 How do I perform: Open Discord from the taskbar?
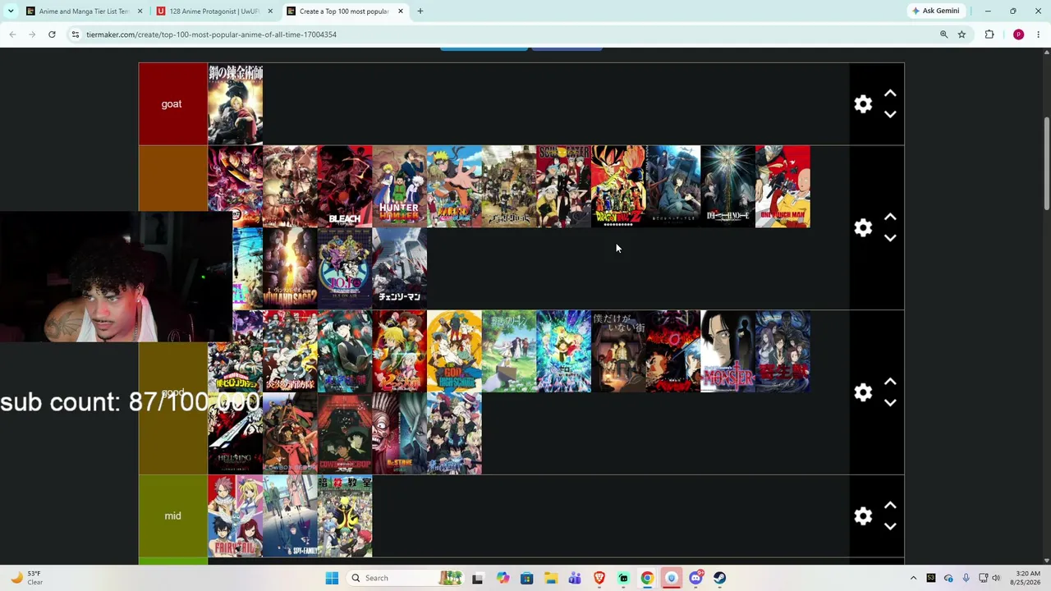click(695, 578)
